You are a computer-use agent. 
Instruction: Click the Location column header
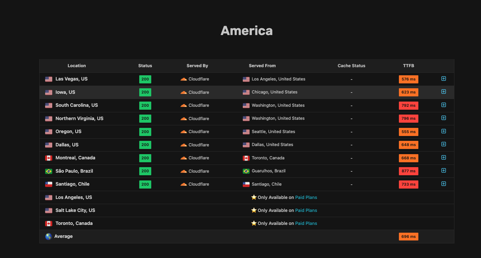click(77, 66)
